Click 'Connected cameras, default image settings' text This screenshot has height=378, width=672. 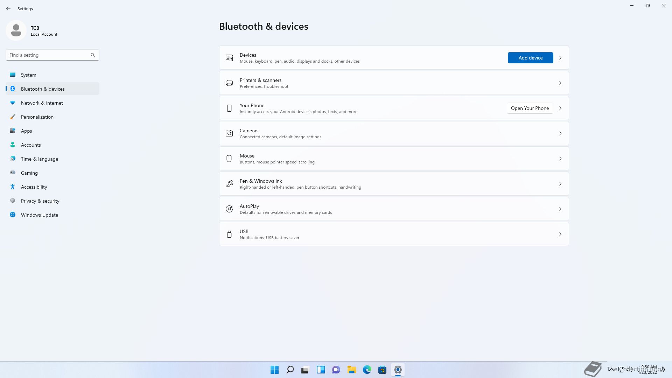(280, 137)
